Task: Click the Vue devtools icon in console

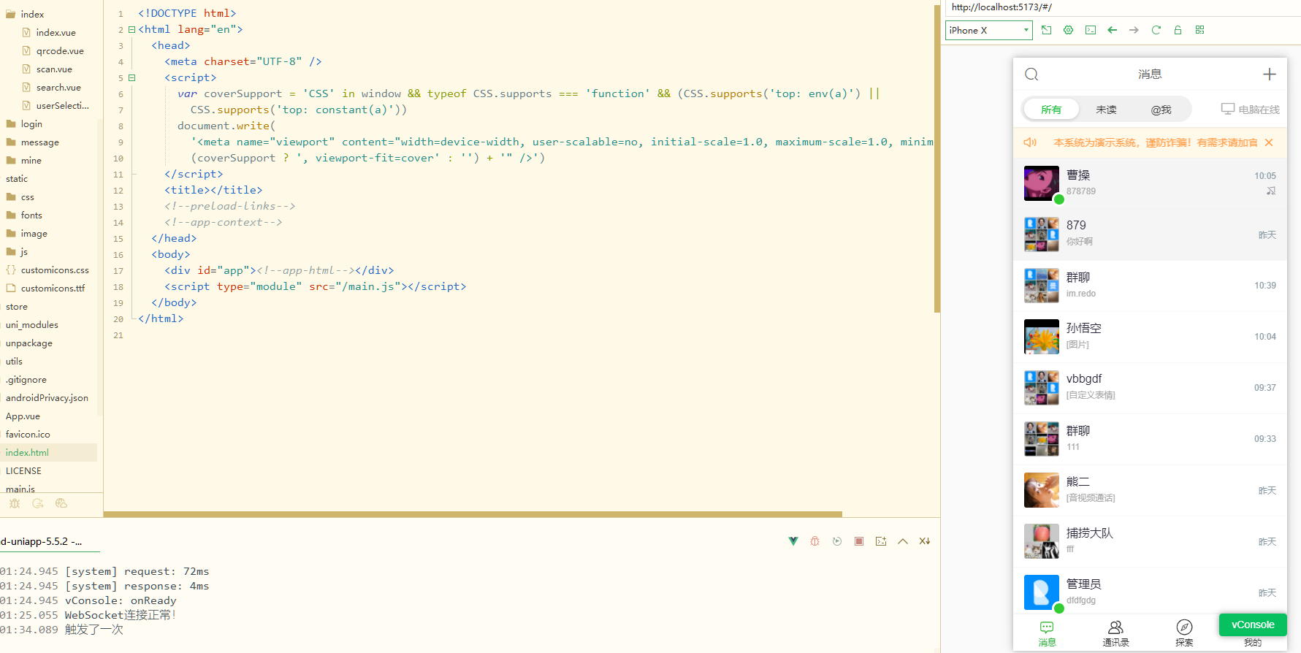Action: [x=793, y=541]
